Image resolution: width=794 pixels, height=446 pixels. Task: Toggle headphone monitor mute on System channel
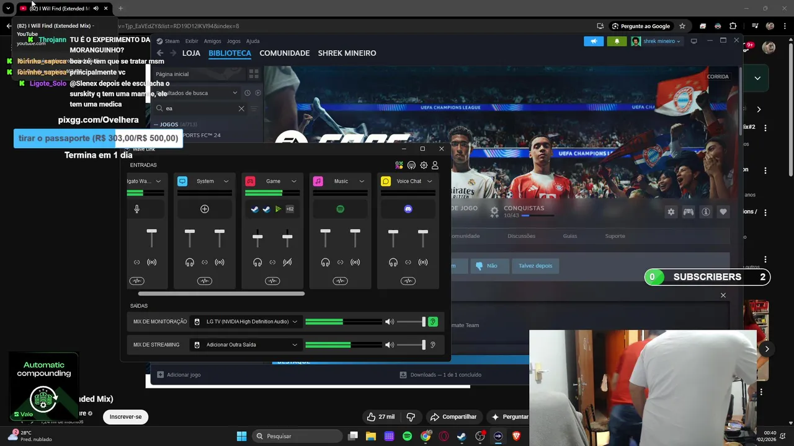[190, 263]
